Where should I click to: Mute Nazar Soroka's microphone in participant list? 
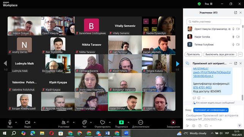click(233, 37)
